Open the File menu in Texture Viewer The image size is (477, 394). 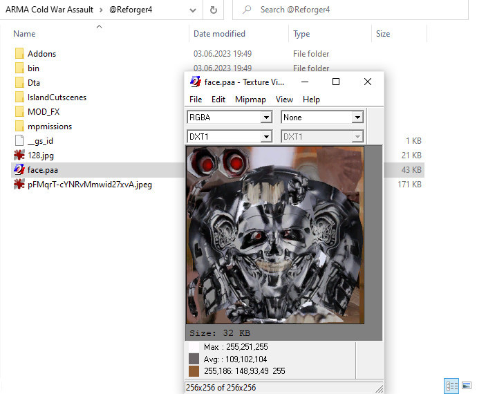pos(196,100)
